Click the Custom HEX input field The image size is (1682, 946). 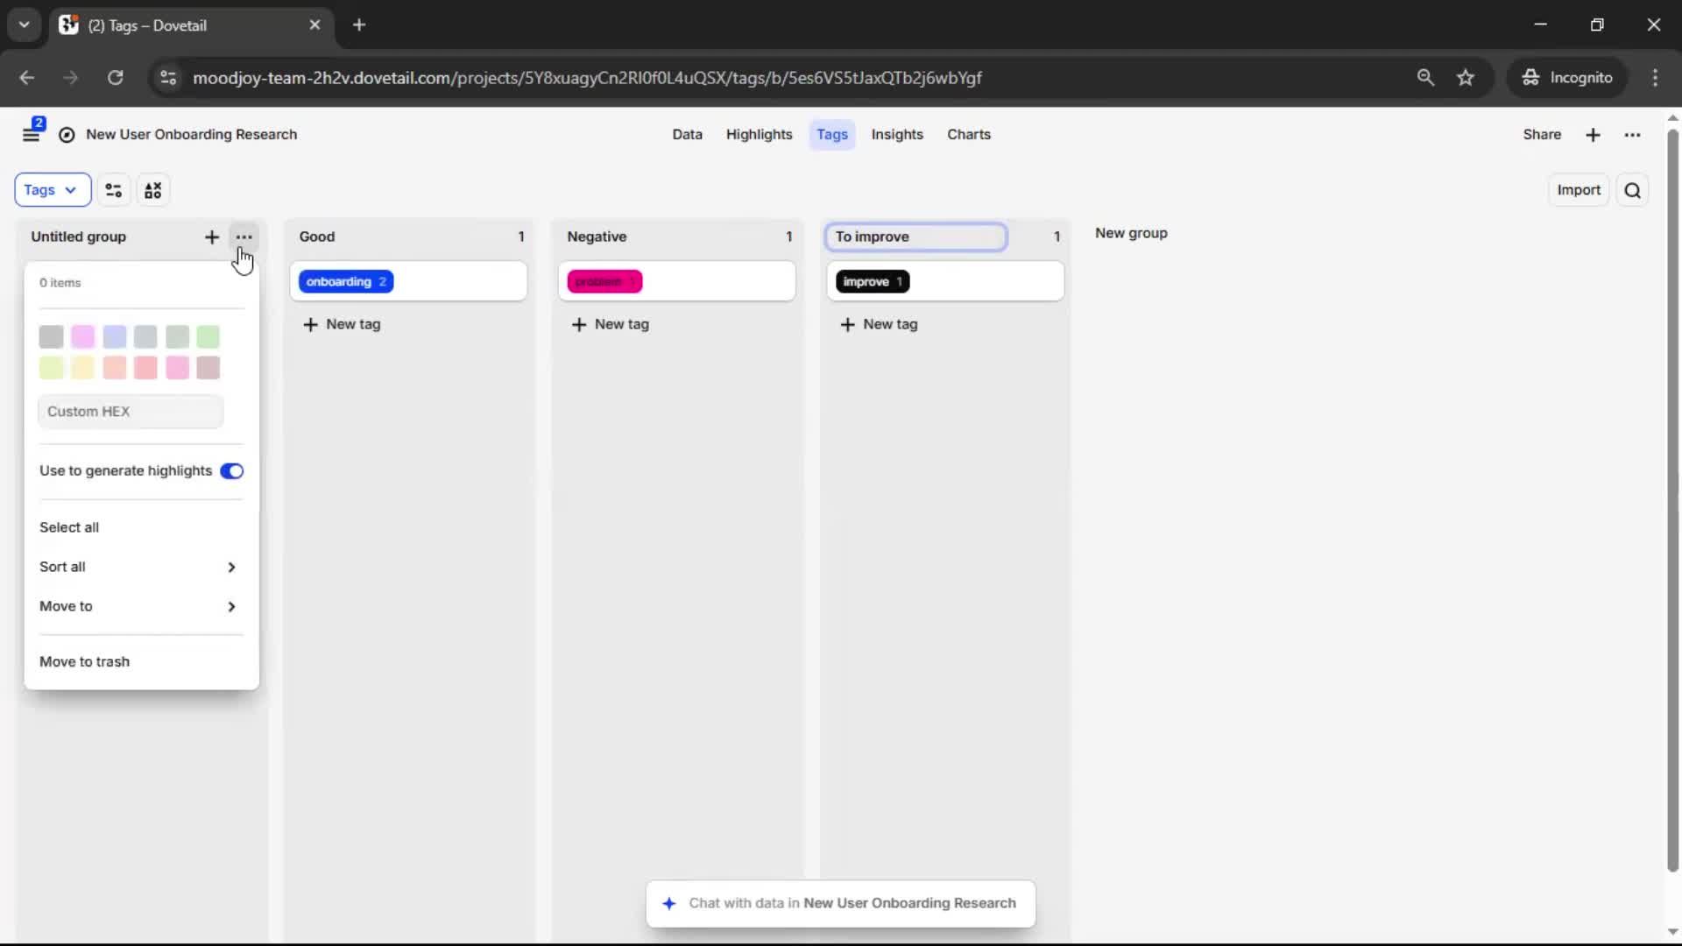pyautogui.click(x=131, y=412)
